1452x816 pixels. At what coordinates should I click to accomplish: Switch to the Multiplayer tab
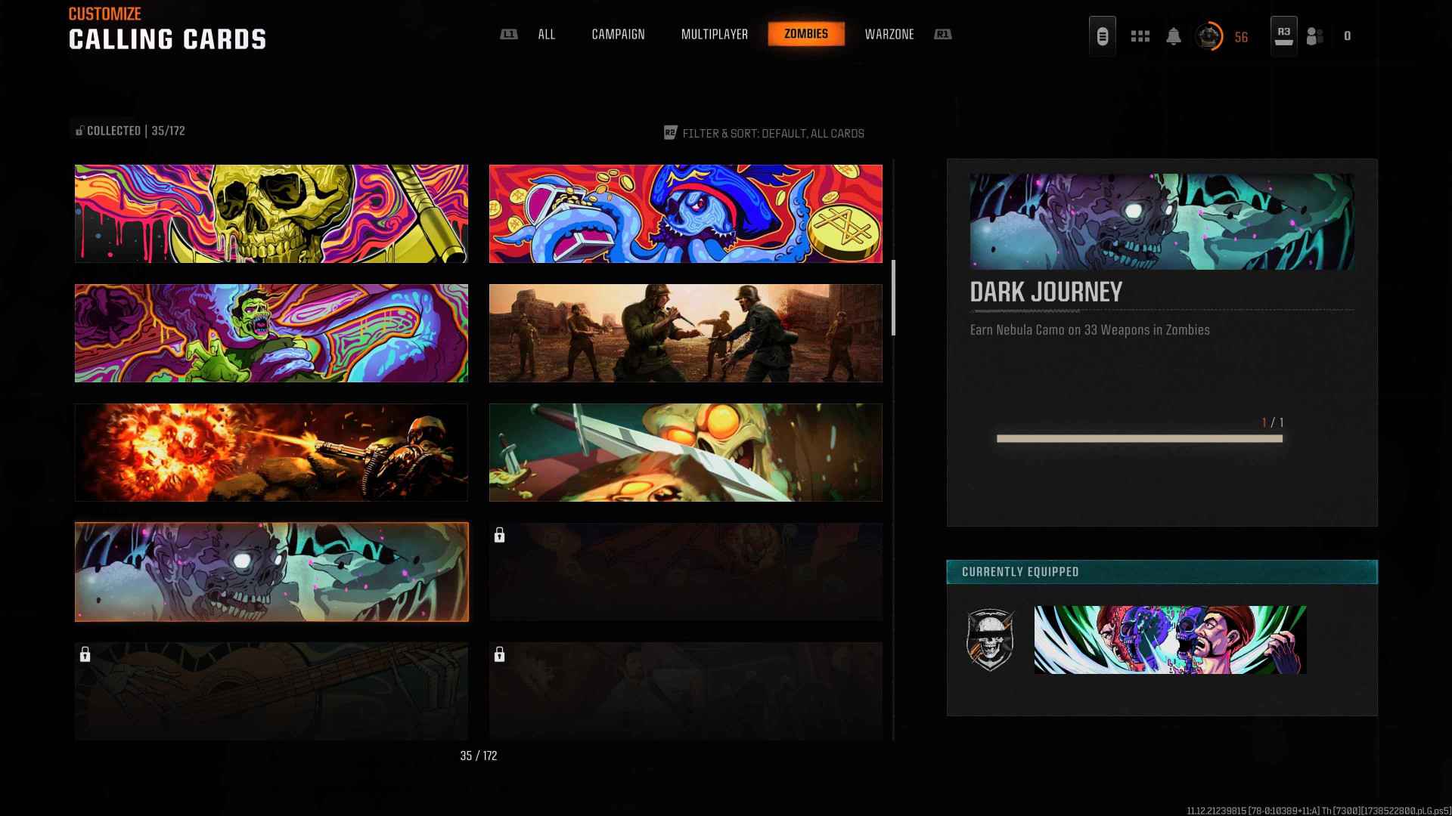coord(714,34)
